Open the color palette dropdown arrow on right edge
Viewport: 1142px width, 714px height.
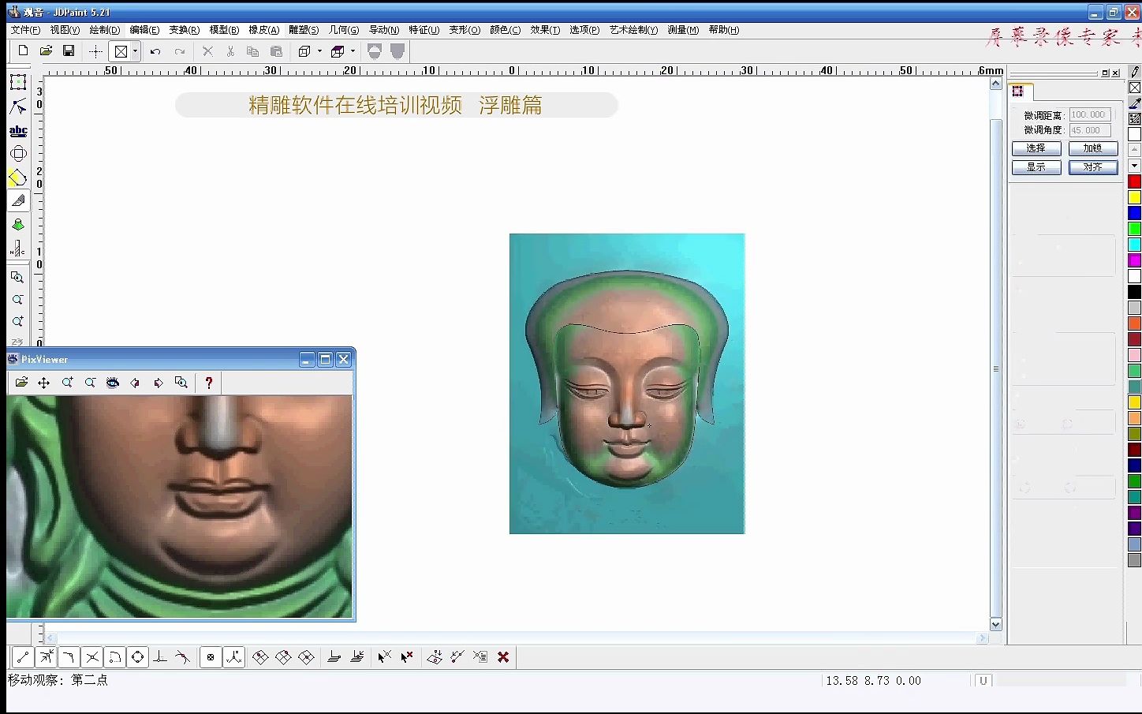tap(1134, 166)
